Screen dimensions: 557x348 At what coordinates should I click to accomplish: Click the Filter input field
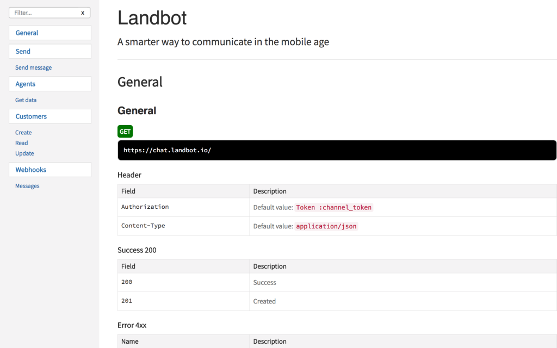click(49, 13)
